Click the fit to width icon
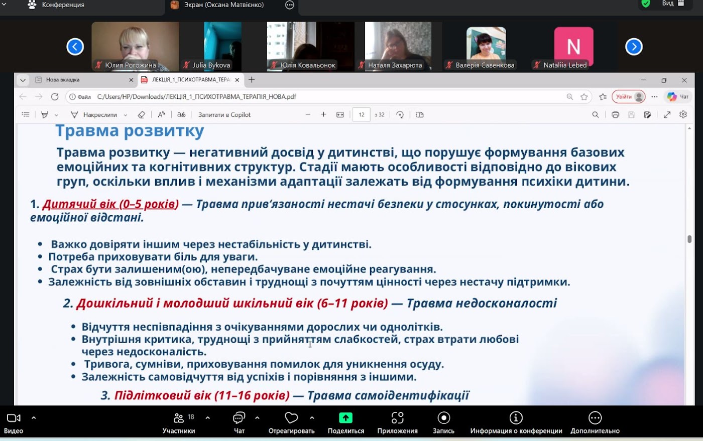 tap(340, 115)
